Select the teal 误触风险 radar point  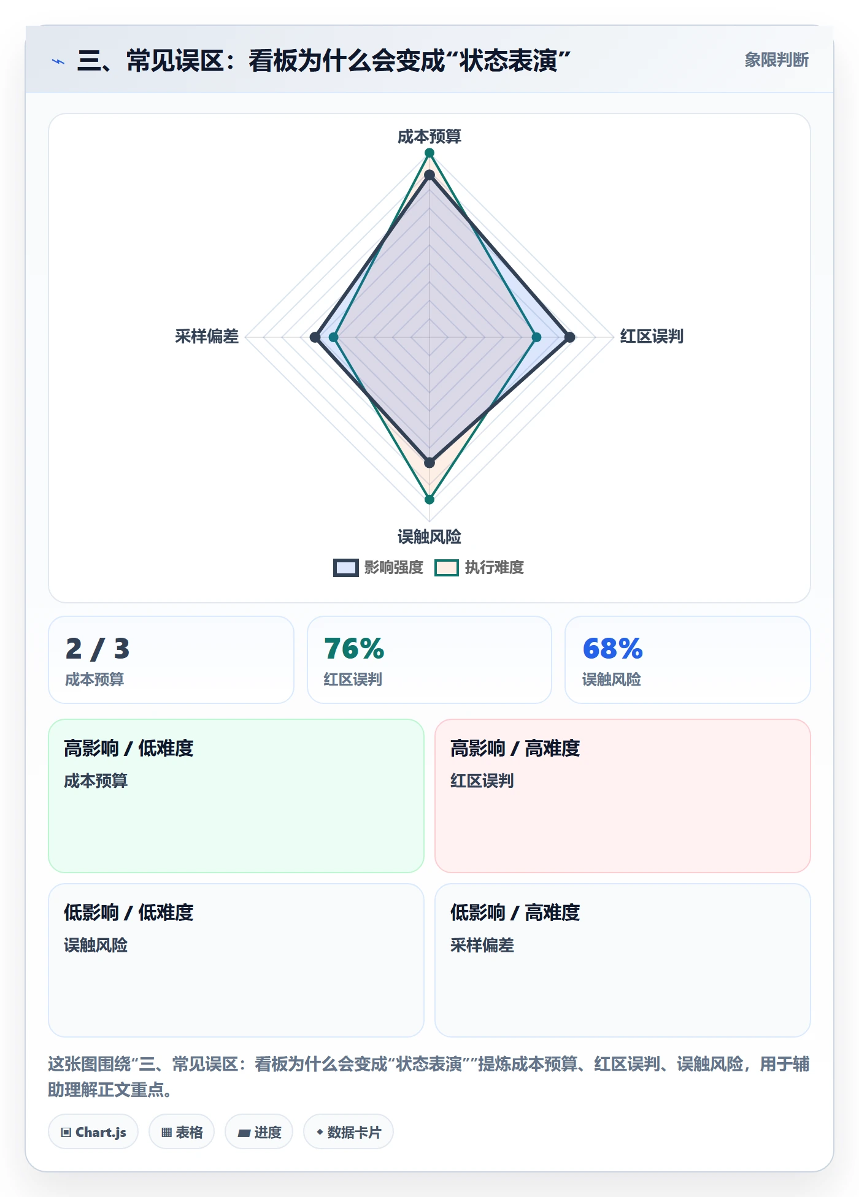click(429, 499)
